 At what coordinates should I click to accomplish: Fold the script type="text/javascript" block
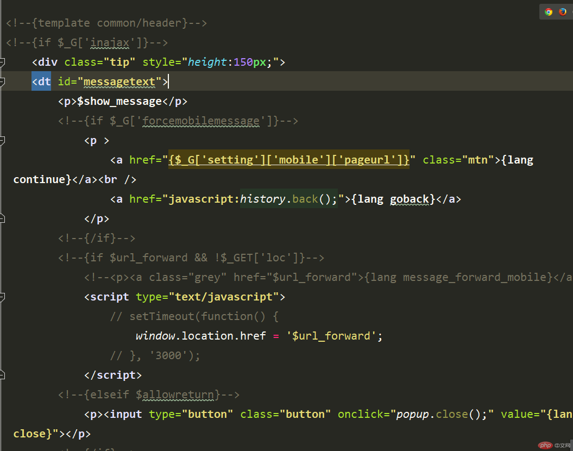coord(2,297)
